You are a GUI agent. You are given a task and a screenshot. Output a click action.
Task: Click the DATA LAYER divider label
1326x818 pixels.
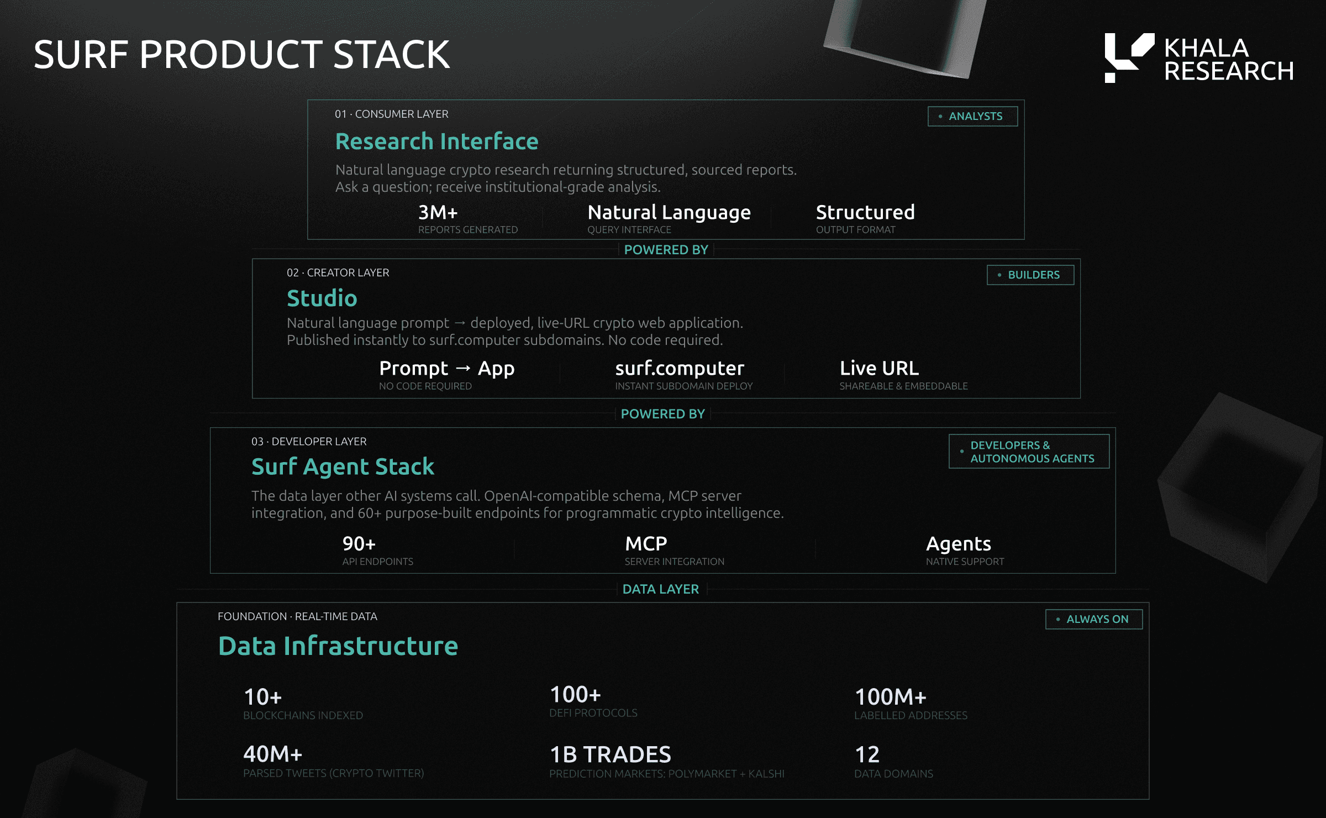pos(660,589)
